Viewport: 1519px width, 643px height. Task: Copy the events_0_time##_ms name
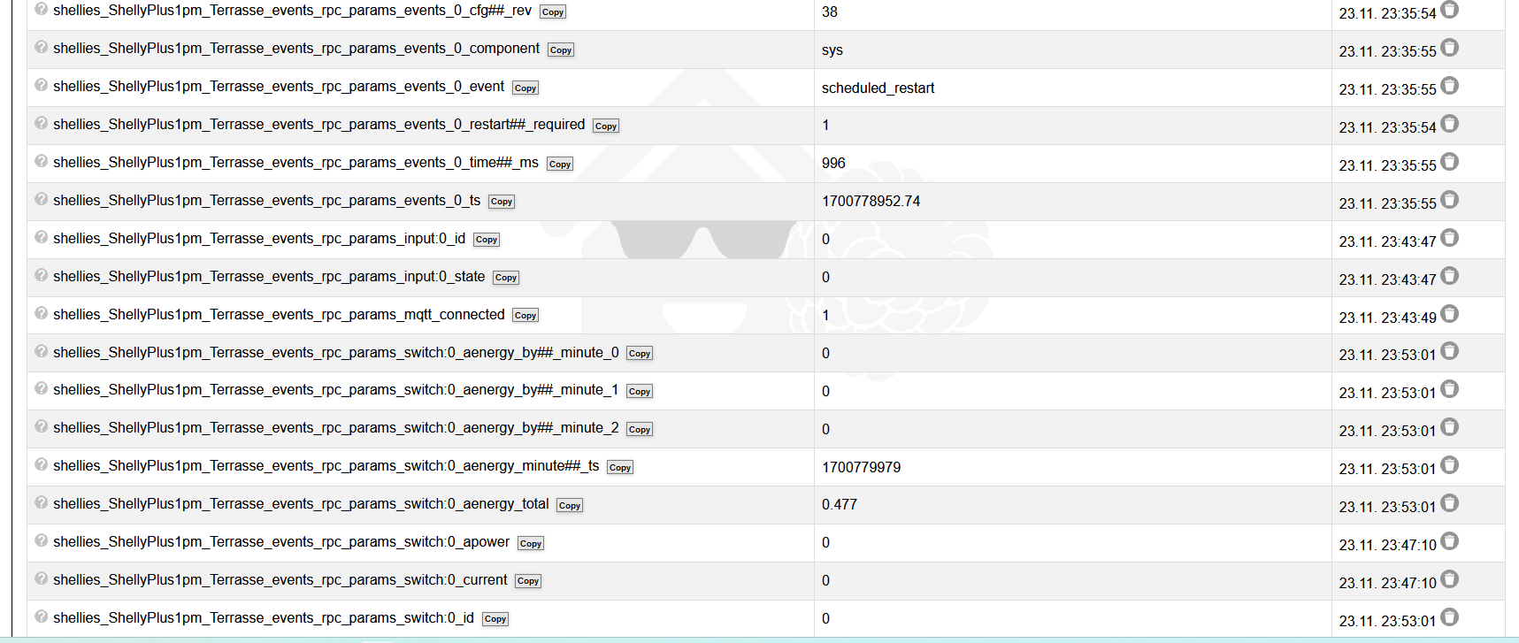pyautogui.click(x=560, y=165)
